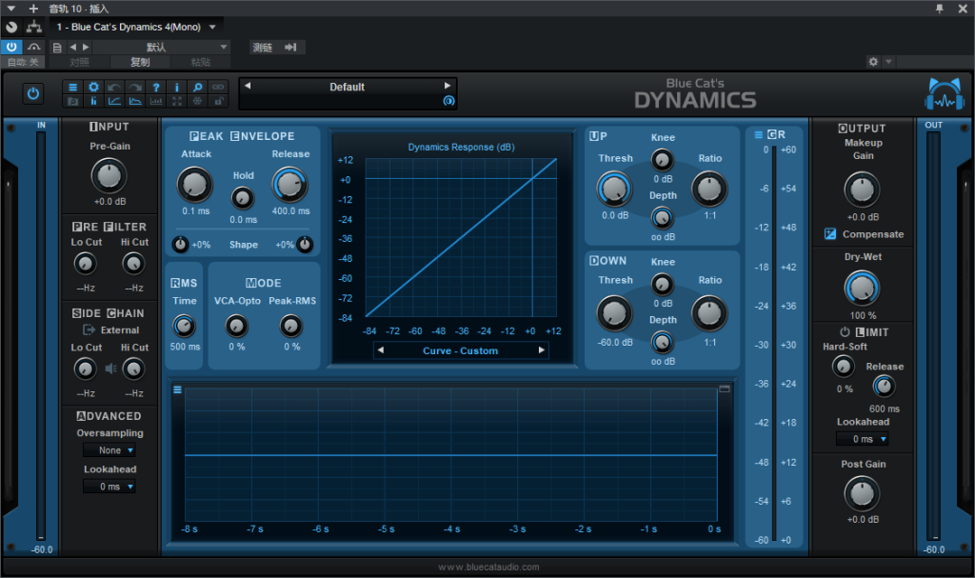This screenshot has width=975, height=578.
Task: Toggle the envelope history graph icon
Action: click(x=135, y=101)
